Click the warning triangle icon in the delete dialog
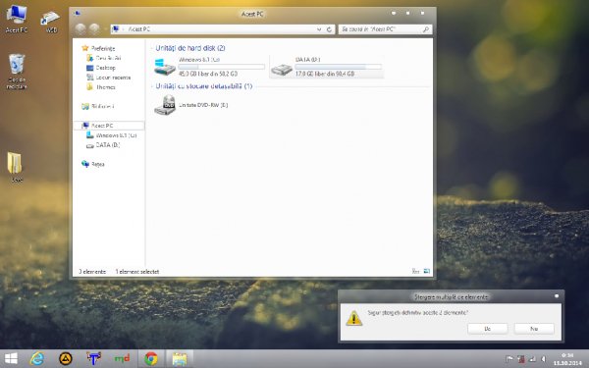Image resolution: width=589 pixels, height=368 pixels. click(353, 318)
